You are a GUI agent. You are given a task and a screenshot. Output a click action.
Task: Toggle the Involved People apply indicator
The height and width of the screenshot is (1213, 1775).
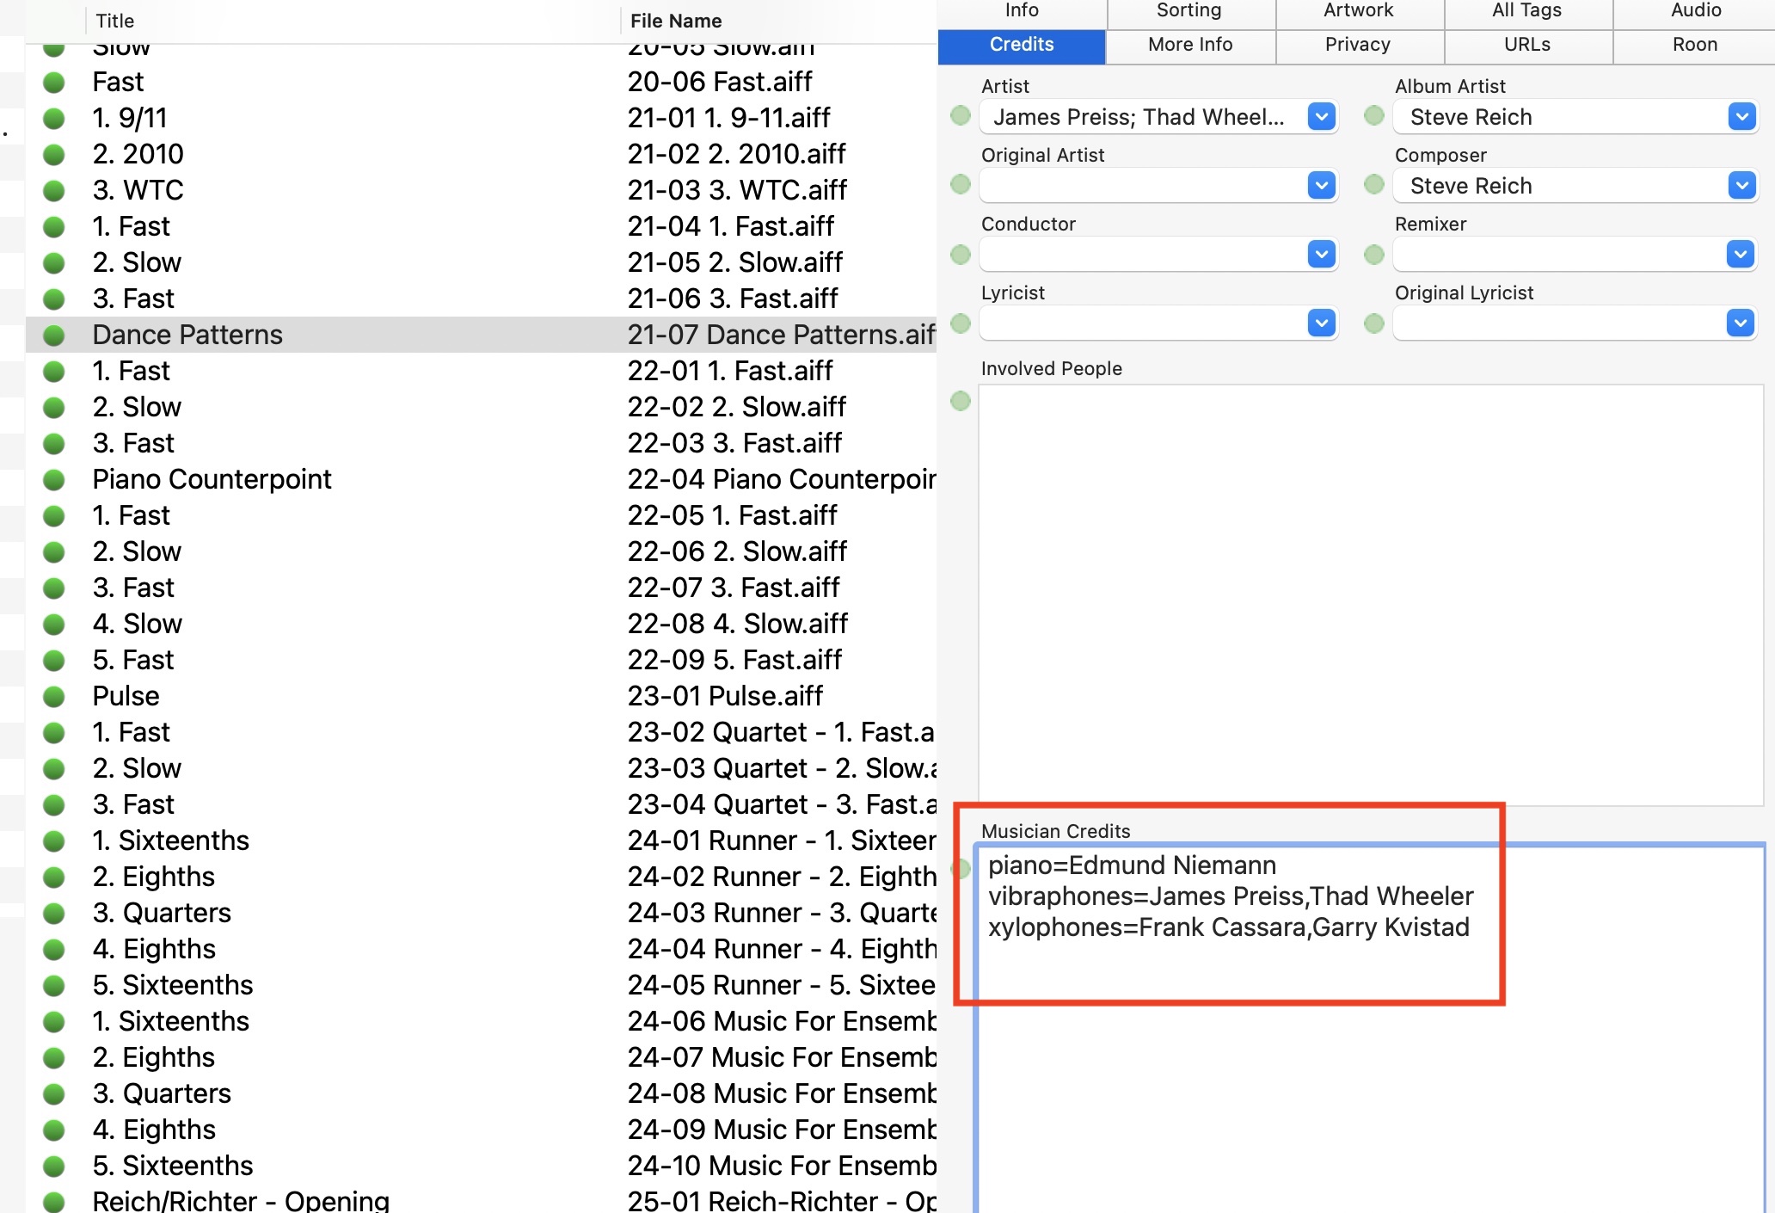[x=961, y=401]
